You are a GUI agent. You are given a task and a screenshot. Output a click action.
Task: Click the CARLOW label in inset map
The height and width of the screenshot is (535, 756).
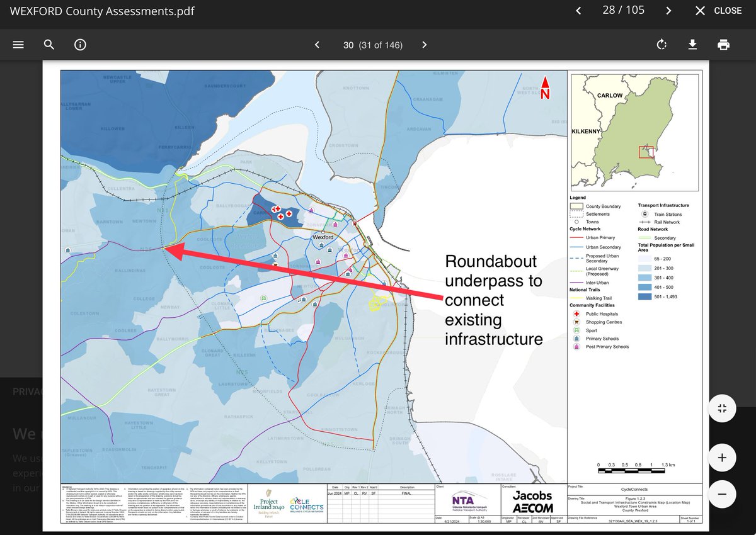[609, 96]
